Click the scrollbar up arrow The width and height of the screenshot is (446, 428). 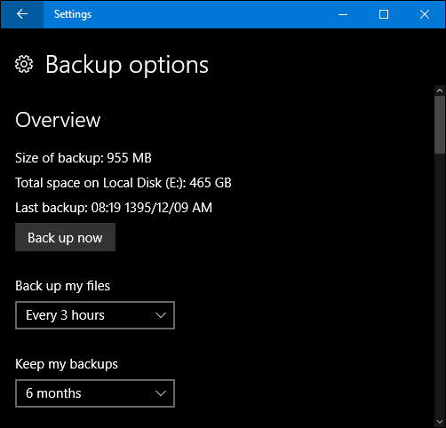click(x=440, y=91)
